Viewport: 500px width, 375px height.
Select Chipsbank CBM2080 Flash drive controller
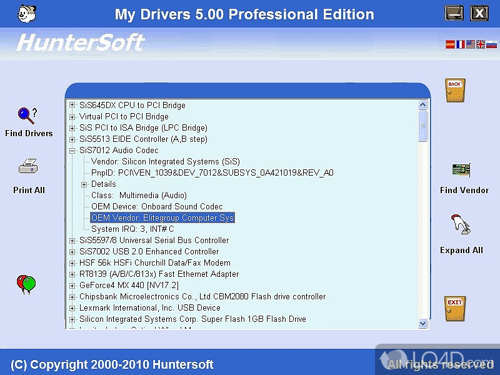[202, 296]
